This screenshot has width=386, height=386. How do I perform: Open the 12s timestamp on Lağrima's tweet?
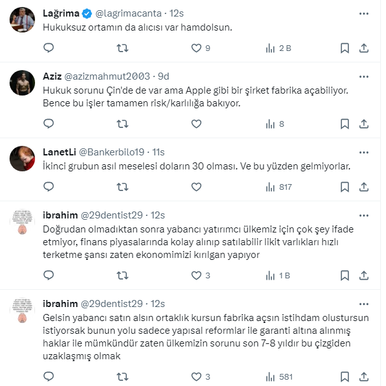click(177, 13)
